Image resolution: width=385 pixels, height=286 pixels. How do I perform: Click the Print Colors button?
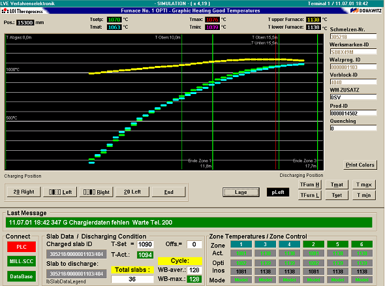[360, 165]
